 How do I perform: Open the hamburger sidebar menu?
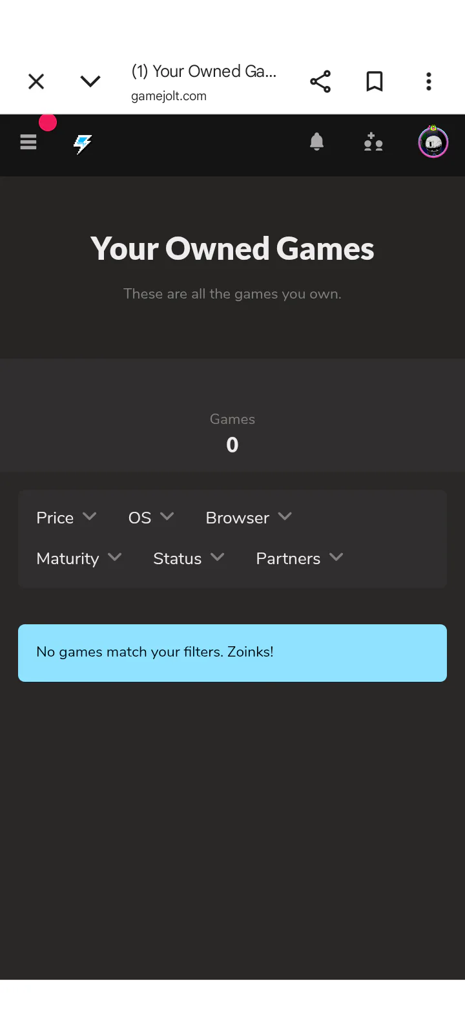tap(28, 142)
